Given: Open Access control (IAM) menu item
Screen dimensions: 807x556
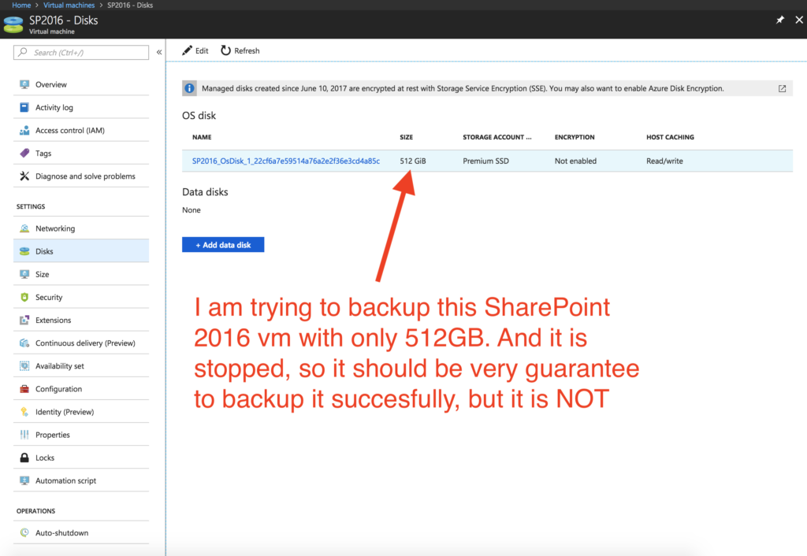Looking at the screenshot, I should [x=81, y=130].
